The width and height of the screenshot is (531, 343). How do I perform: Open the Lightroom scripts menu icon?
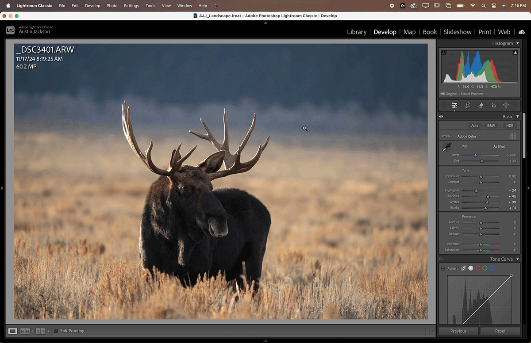216,6
